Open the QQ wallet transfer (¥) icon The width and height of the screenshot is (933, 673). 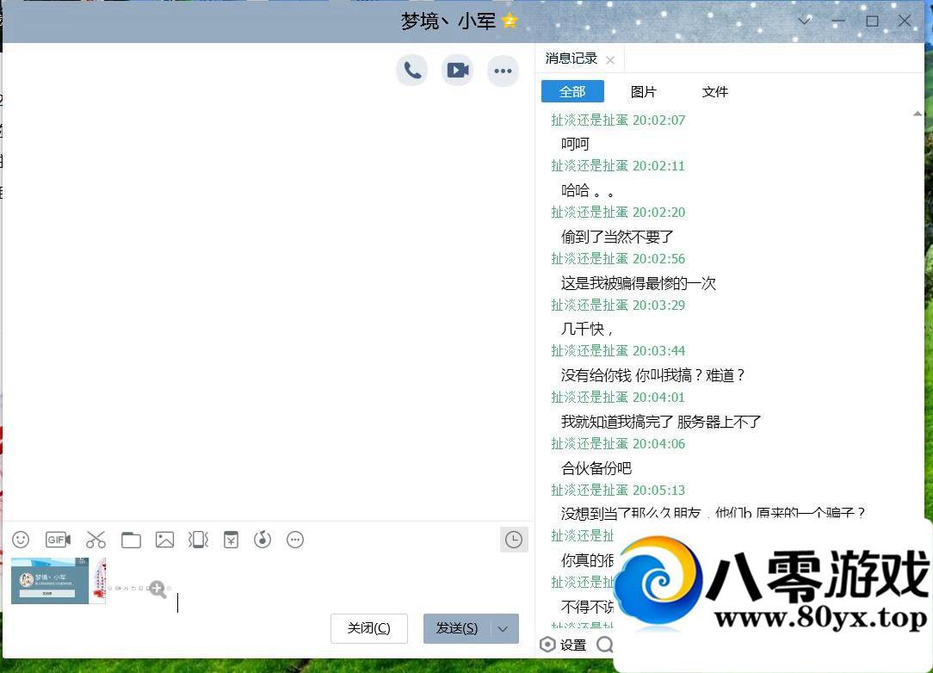click(231, 540)
